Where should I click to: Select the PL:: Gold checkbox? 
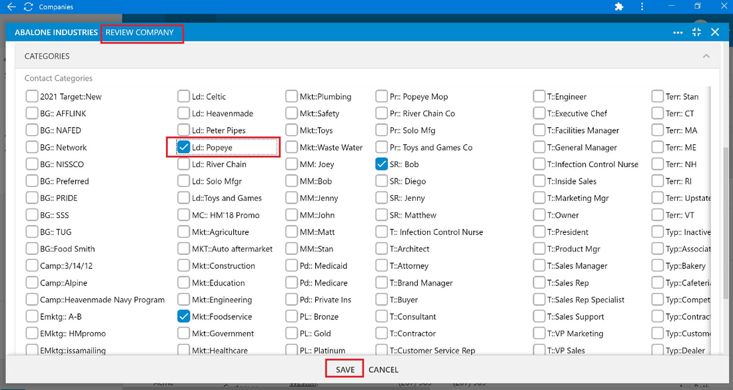(292, 333)
